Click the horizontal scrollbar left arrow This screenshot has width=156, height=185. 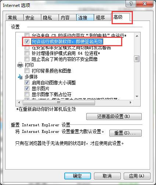coord(19,102)
